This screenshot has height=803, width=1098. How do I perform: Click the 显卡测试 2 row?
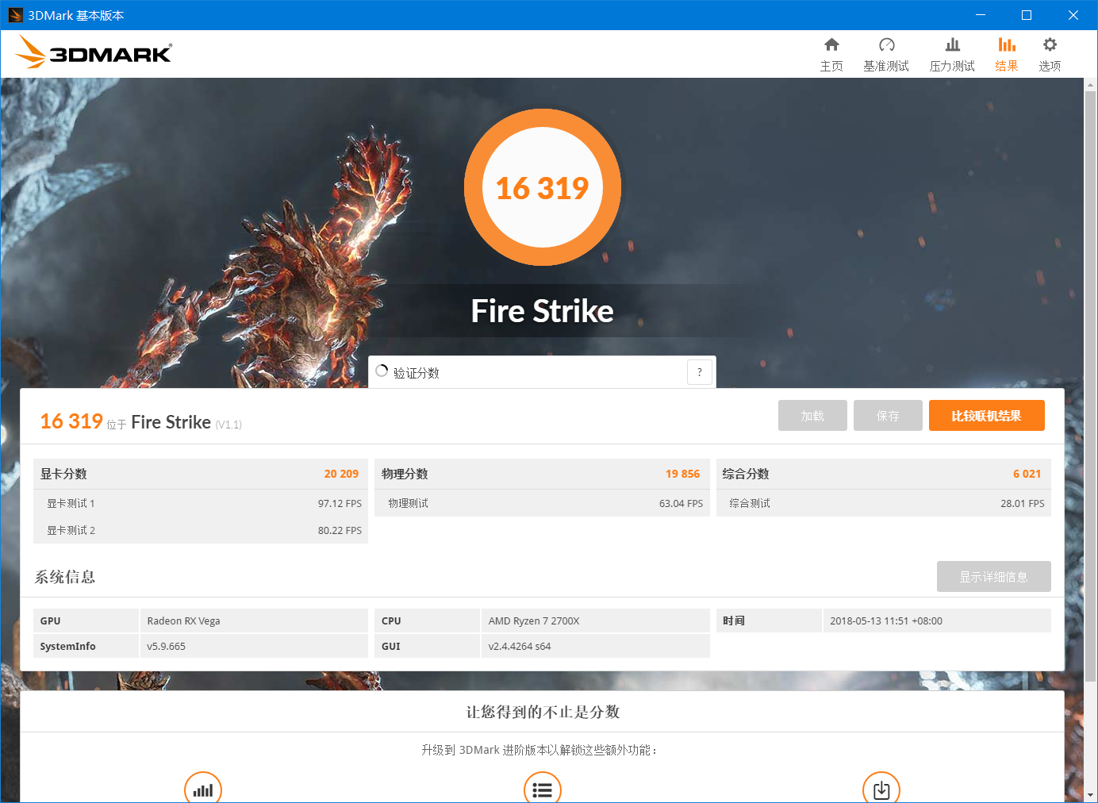[200, 530]
